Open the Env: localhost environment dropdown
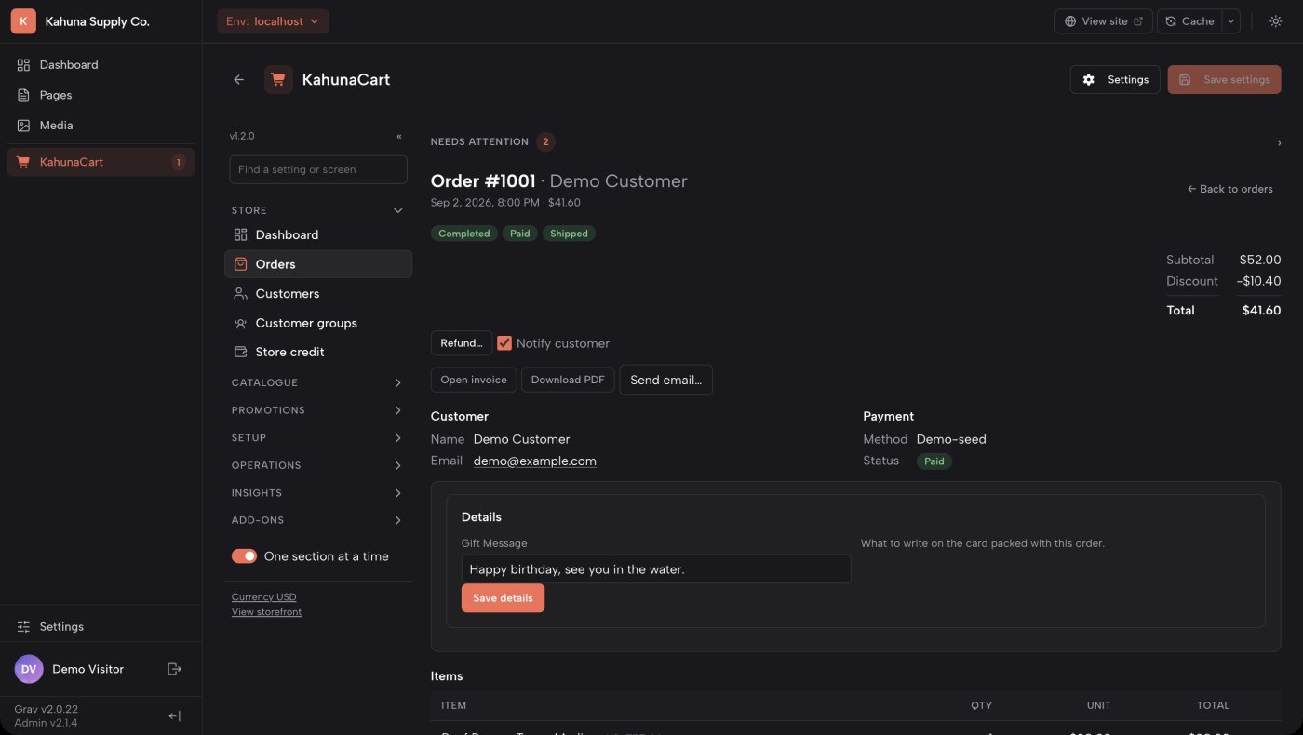The width and height of the screenshot is (1303, 735). 273,21
